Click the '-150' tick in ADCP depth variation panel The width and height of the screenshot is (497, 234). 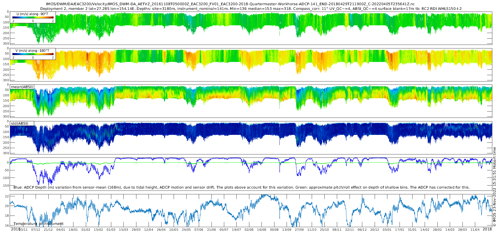coord(6,186)
